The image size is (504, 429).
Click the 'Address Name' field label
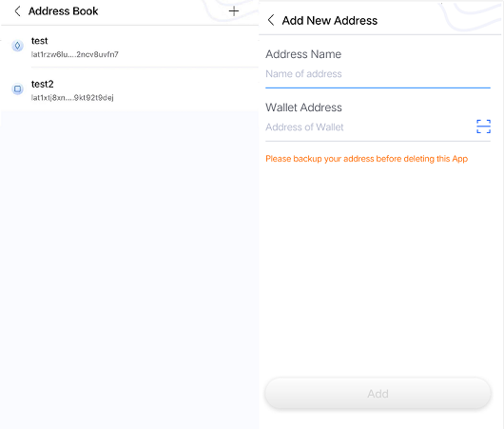(303, 54)
